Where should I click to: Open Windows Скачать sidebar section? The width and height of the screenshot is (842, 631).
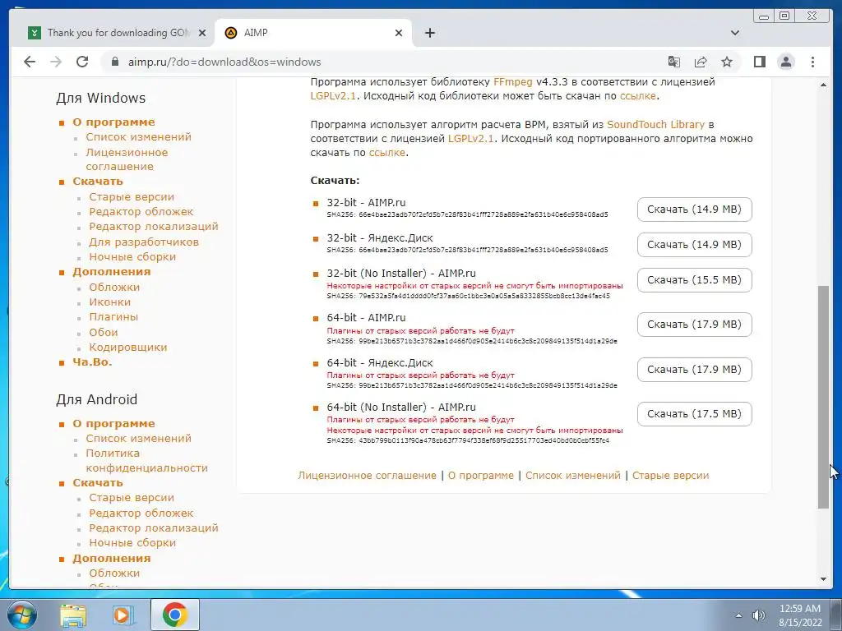click(x=98, y=182)
